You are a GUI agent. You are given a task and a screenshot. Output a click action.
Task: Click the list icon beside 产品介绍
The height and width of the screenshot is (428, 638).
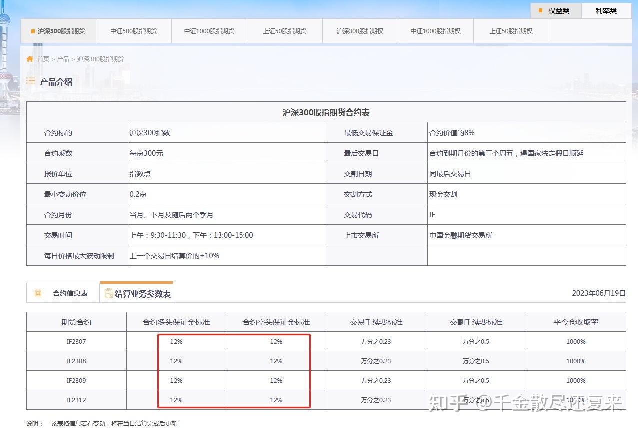[31, 81]
